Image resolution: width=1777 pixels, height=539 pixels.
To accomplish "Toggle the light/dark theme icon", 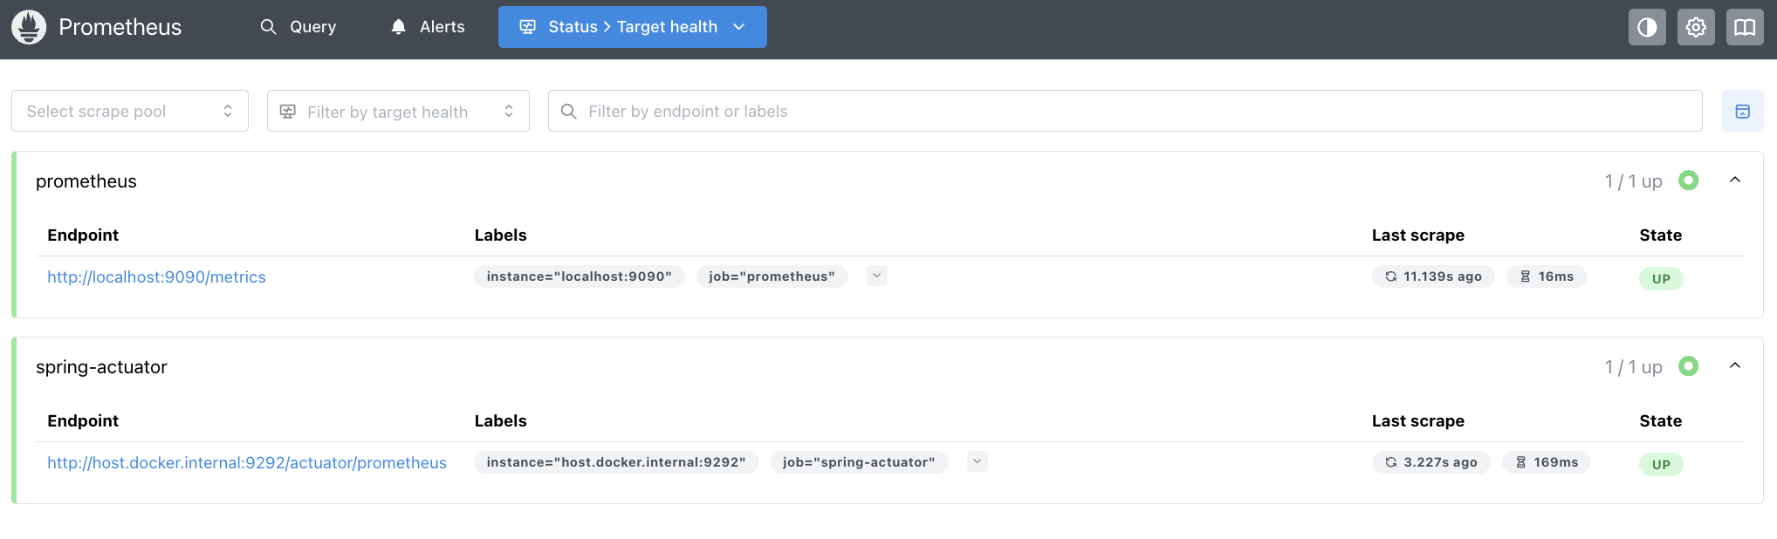I will click(x=1647, y=27).
